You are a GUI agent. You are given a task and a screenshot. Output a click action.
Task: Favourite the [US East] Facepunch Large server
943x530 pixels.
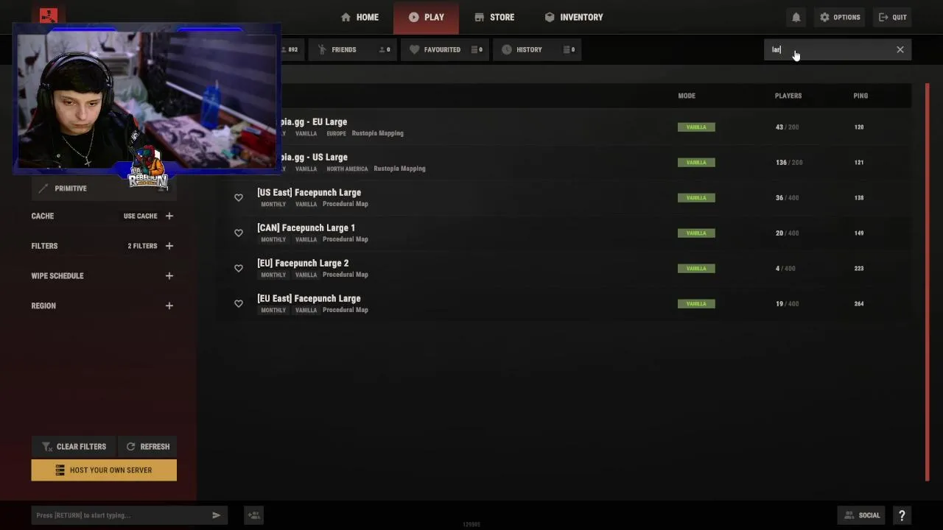[239, 197]
